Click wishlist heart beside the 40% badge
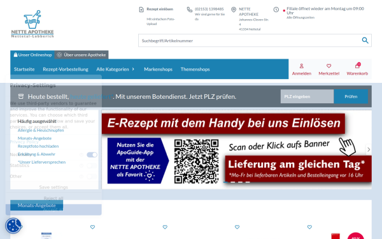382x239 pixels. 309,227
